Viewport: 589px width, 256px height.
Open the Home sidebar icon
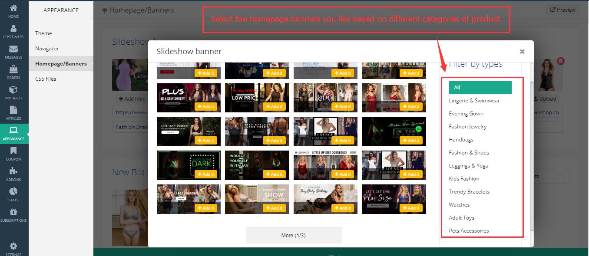13,11
